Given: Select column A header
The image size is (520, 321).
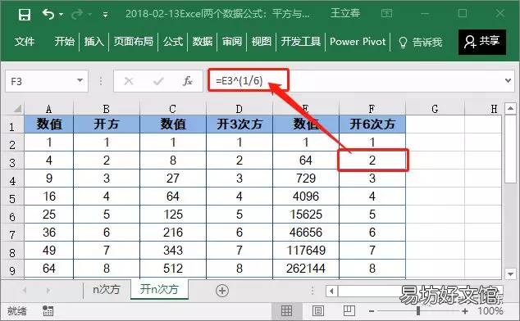Looking at the screenshot, I should click(x=48, y=109).
